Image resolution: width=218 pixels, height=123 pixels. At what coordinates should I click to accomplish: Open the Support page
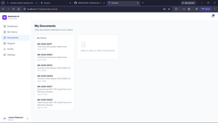(x=15, y=43)
